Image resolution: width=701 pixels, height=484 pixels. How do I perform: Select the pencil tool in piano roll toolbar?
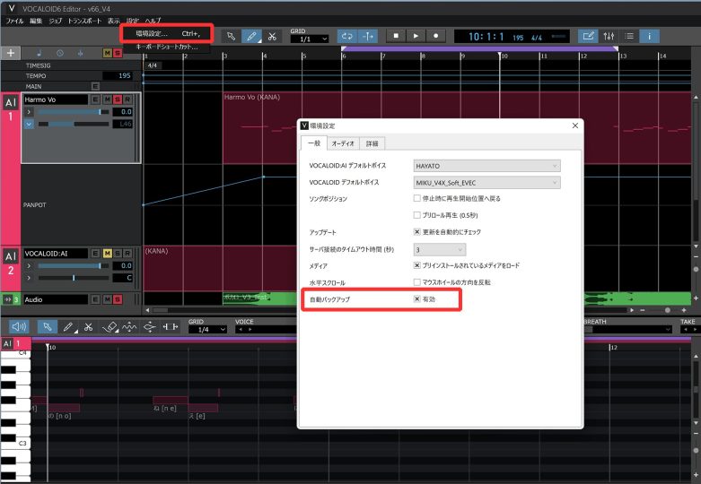(x=68, y=327)
